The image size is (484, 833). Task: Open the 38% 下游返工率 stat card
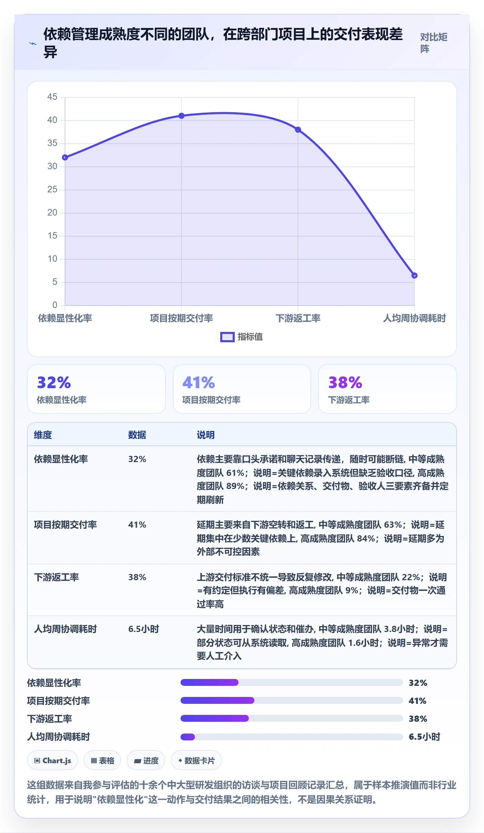click(388, 389)
